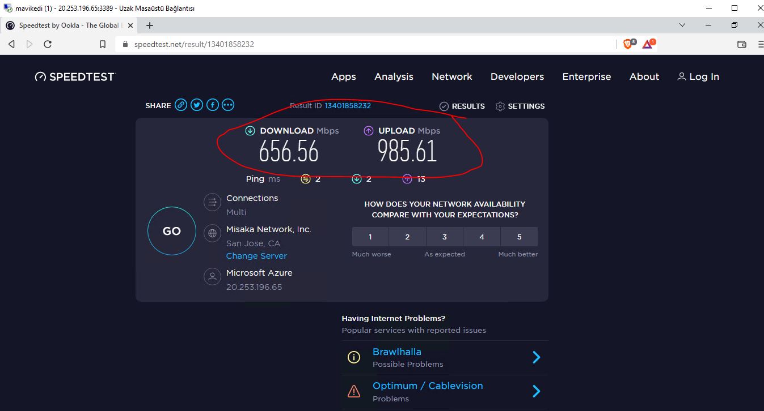The image size is (764, 411).
Task: Go forward in the browser
Action: tap(29, 44)
